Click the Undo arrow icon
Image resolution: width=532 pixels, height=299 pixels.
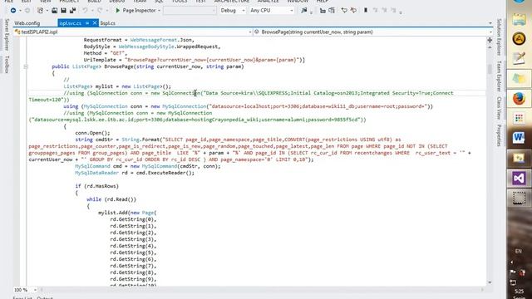85,11
